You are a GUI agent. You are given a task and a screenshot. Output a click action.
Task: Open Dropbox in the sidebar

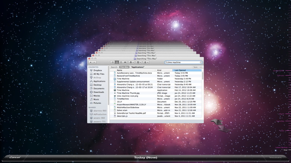click(98, 70)
